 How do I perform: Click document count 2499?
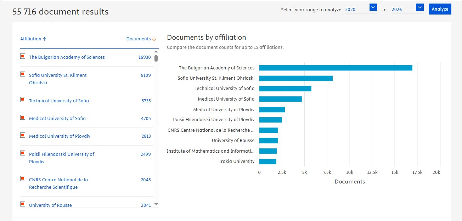(146, 154)
